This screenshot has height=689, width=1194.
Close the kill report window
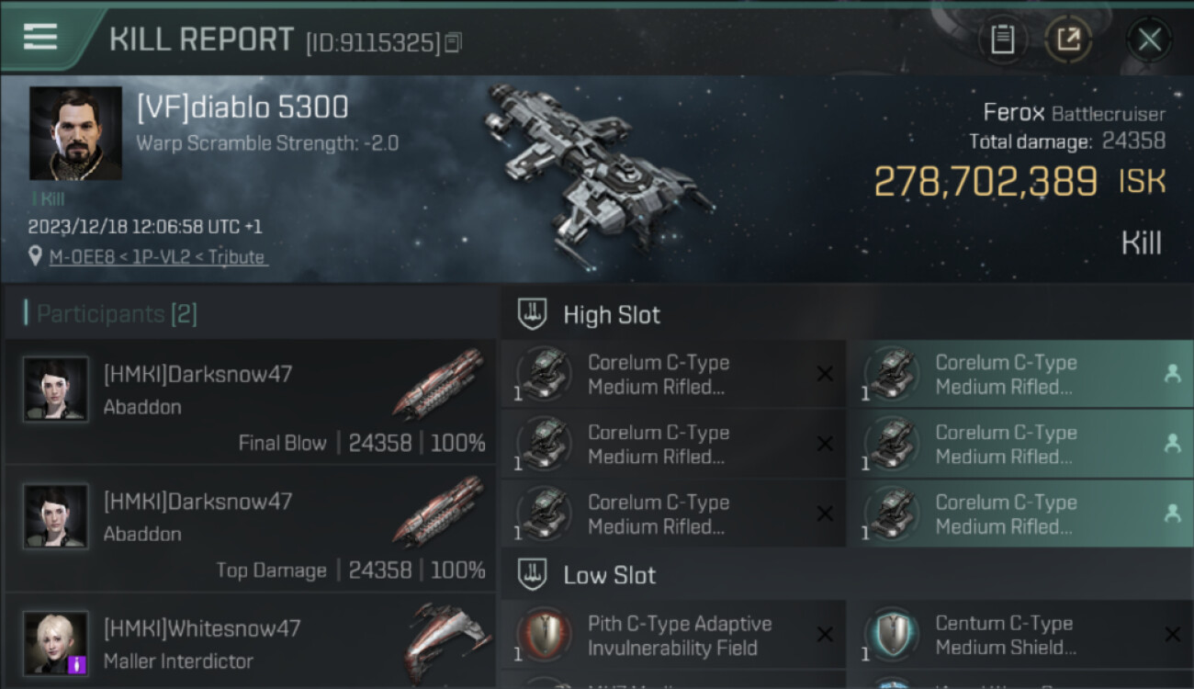coord(1149,40)
